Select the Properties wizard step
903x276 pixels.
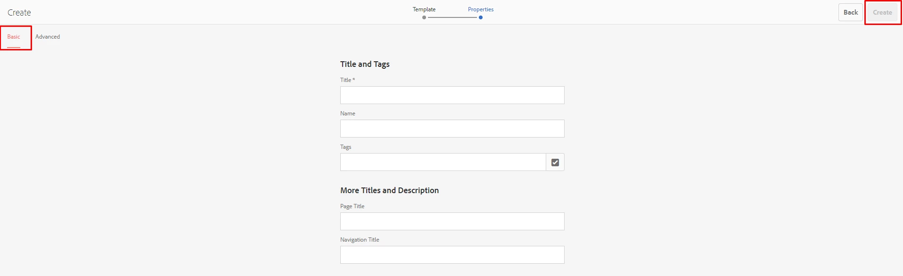tap(481, 9)
